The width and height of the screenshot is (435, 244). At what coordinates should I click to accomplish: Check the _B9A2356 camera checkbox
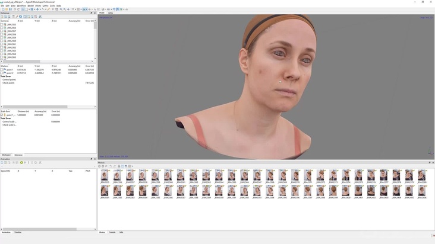[2, 28]
